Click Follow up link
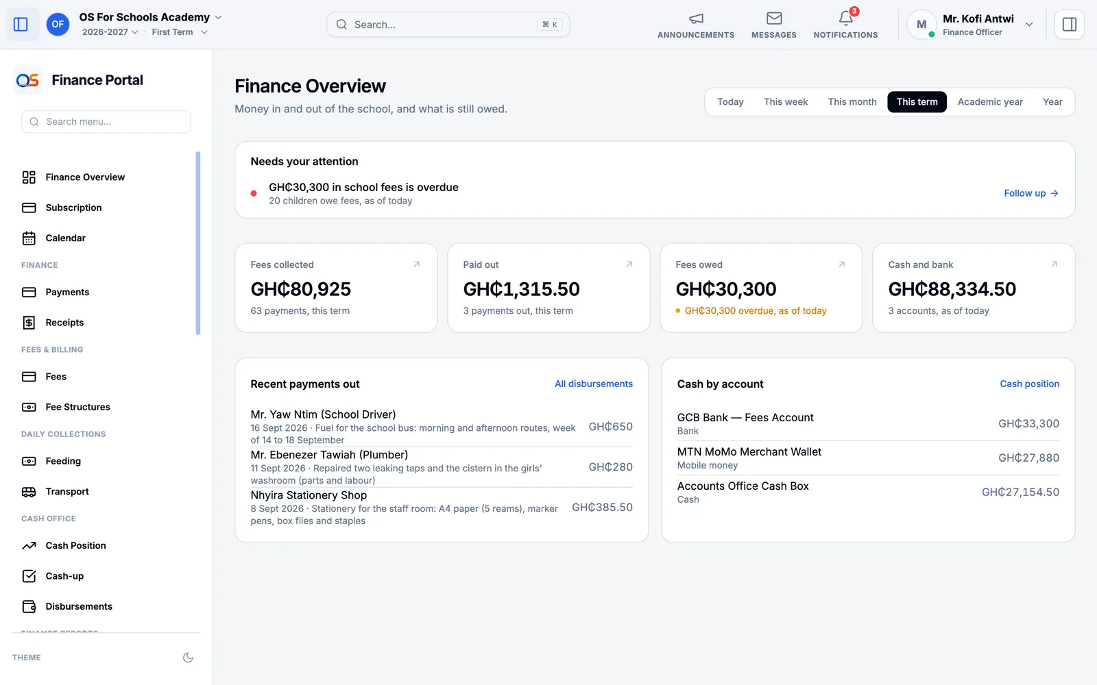Image resolution: width=1097 pixels, height=685 pixels. [x=1031, y=193]
